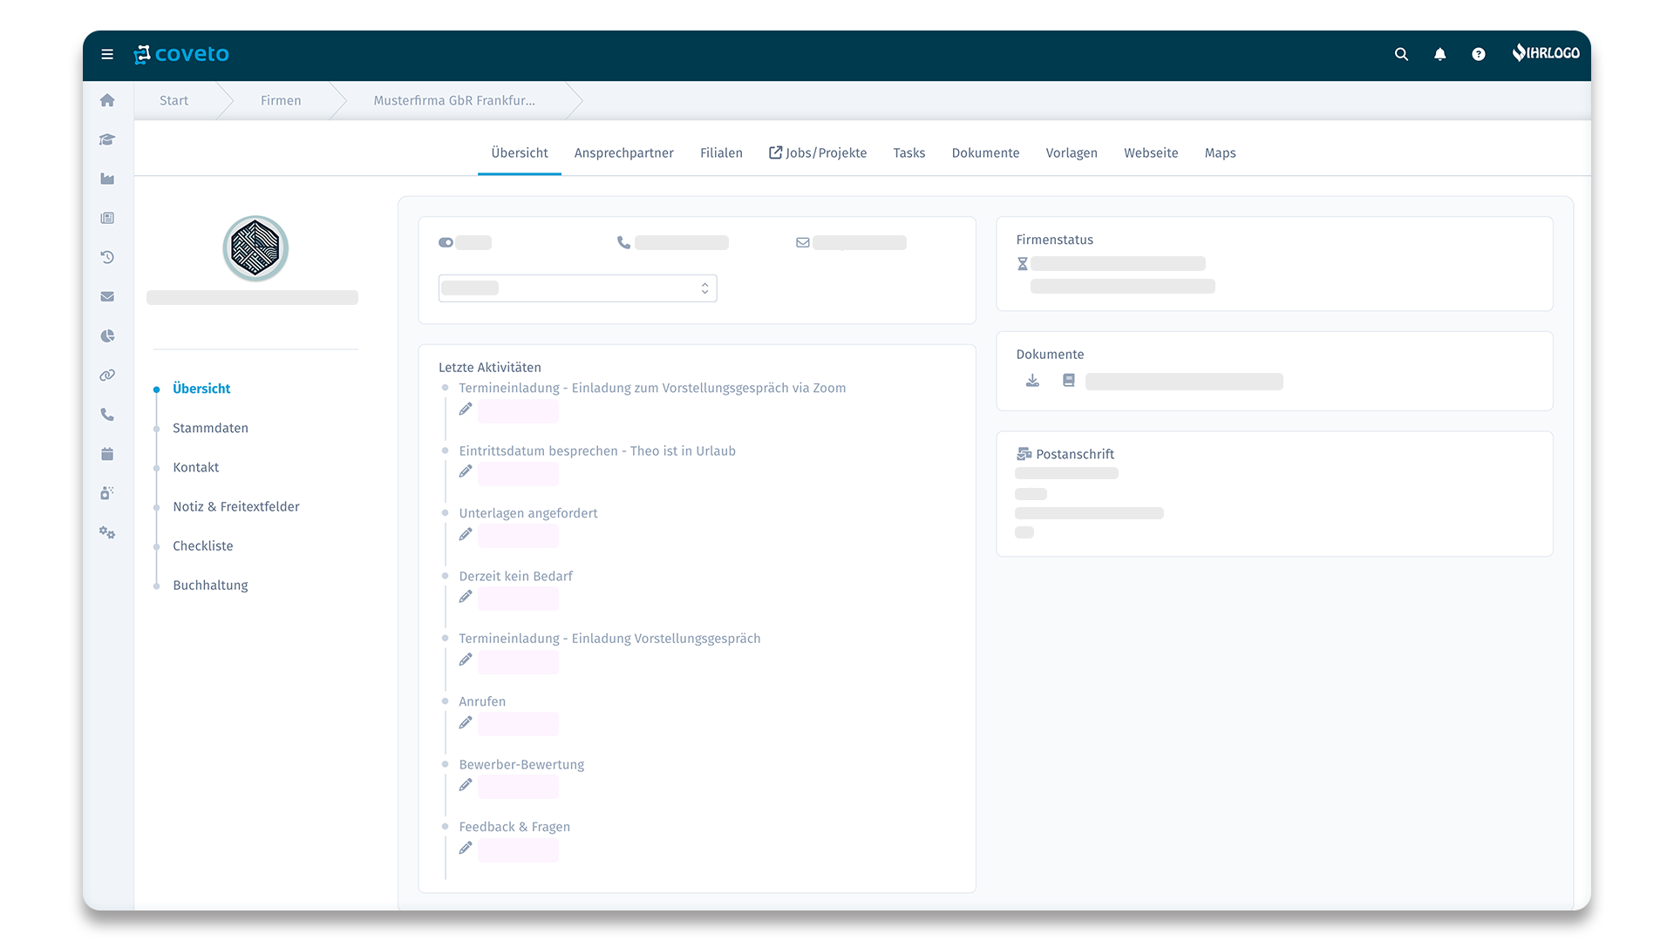Click the pie chart sidebar icon
1674x941 pixels.
coord(107,335)
